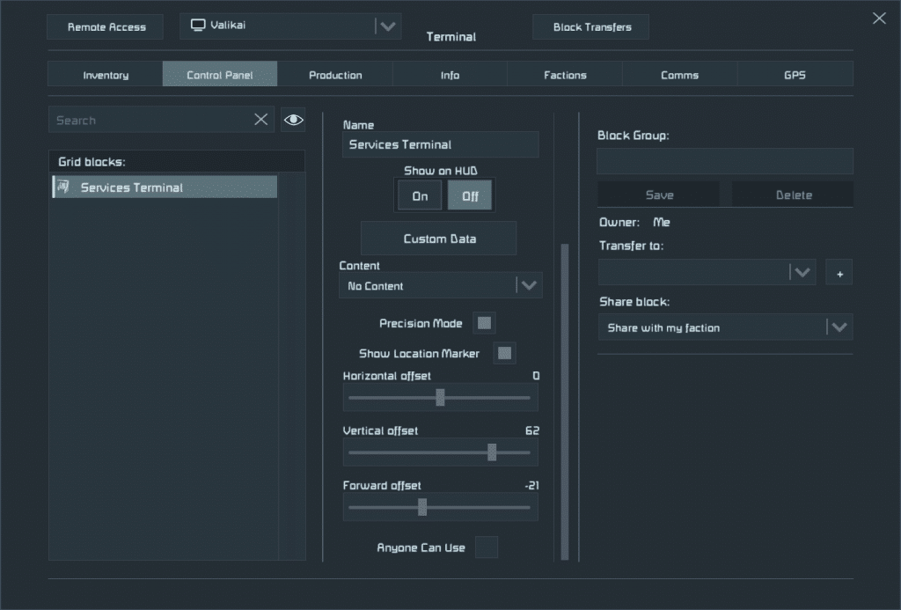Clear the search field with X icon
Image resolution: width=901 pixels, height=610 pixels.
(261, 120)
